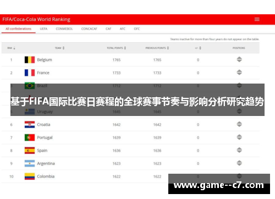Screen dimensions: 275x199
Task: Select the CAF confederation tab
Action: pyautogui.click(x=108, y=29)
